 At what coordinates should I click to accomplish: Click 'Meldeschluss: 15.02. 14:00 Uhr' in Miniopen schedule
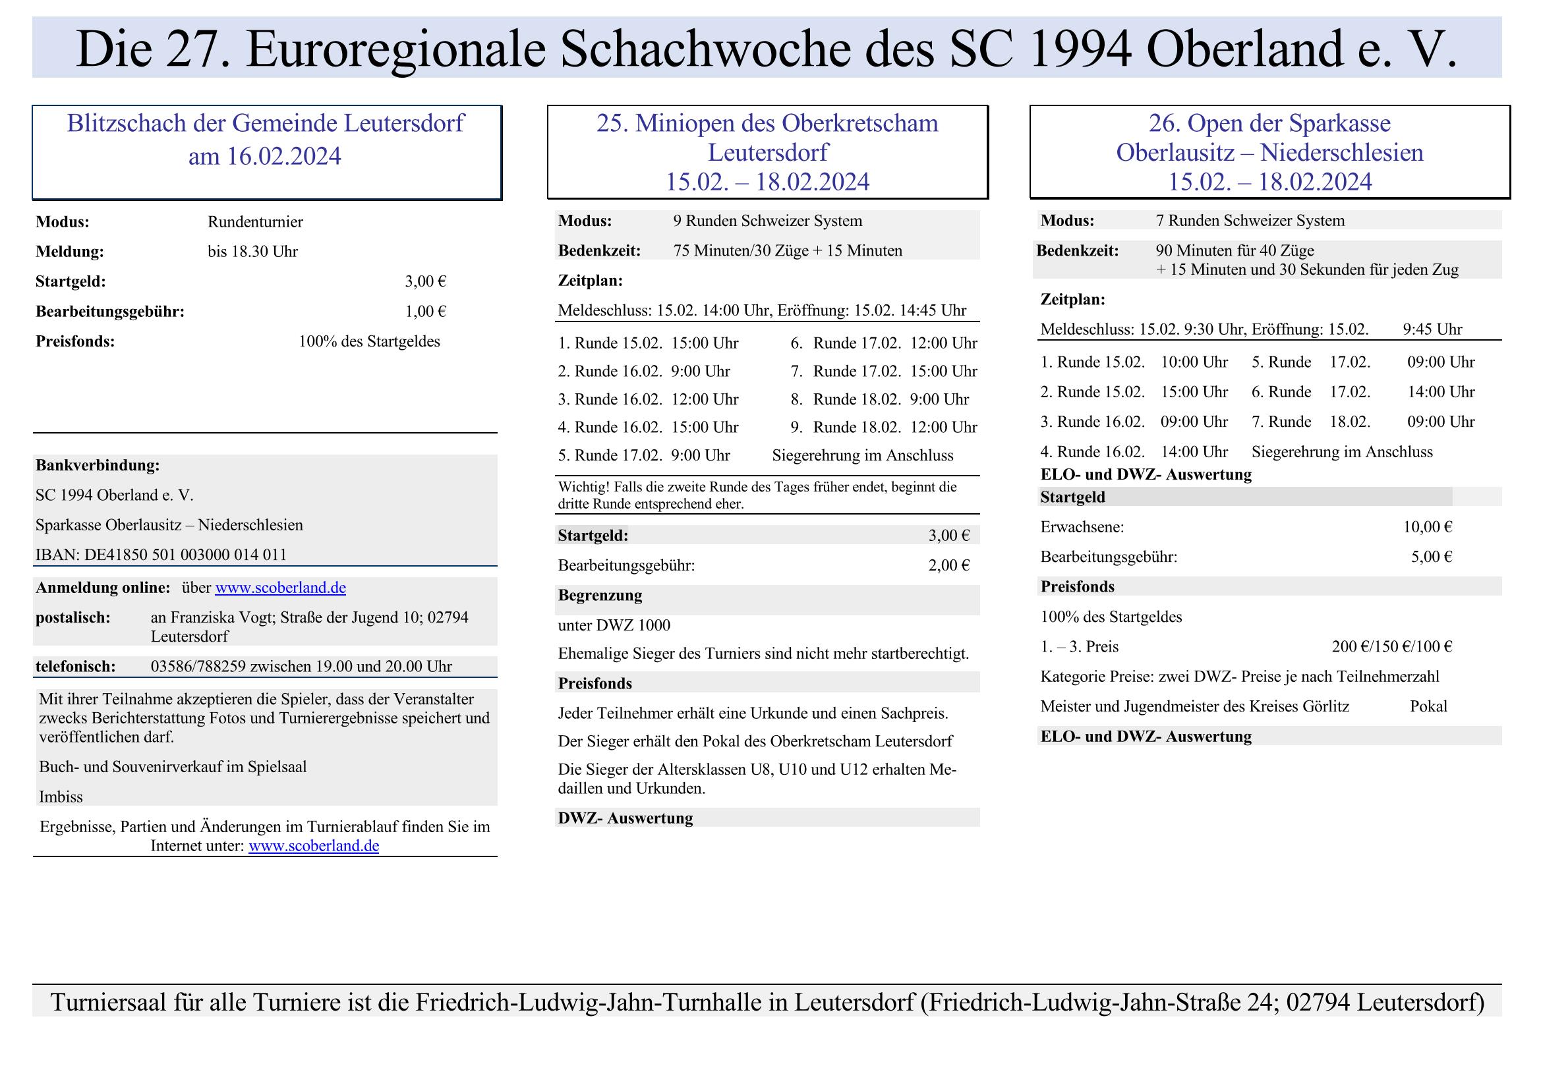(x=666, y=310)
